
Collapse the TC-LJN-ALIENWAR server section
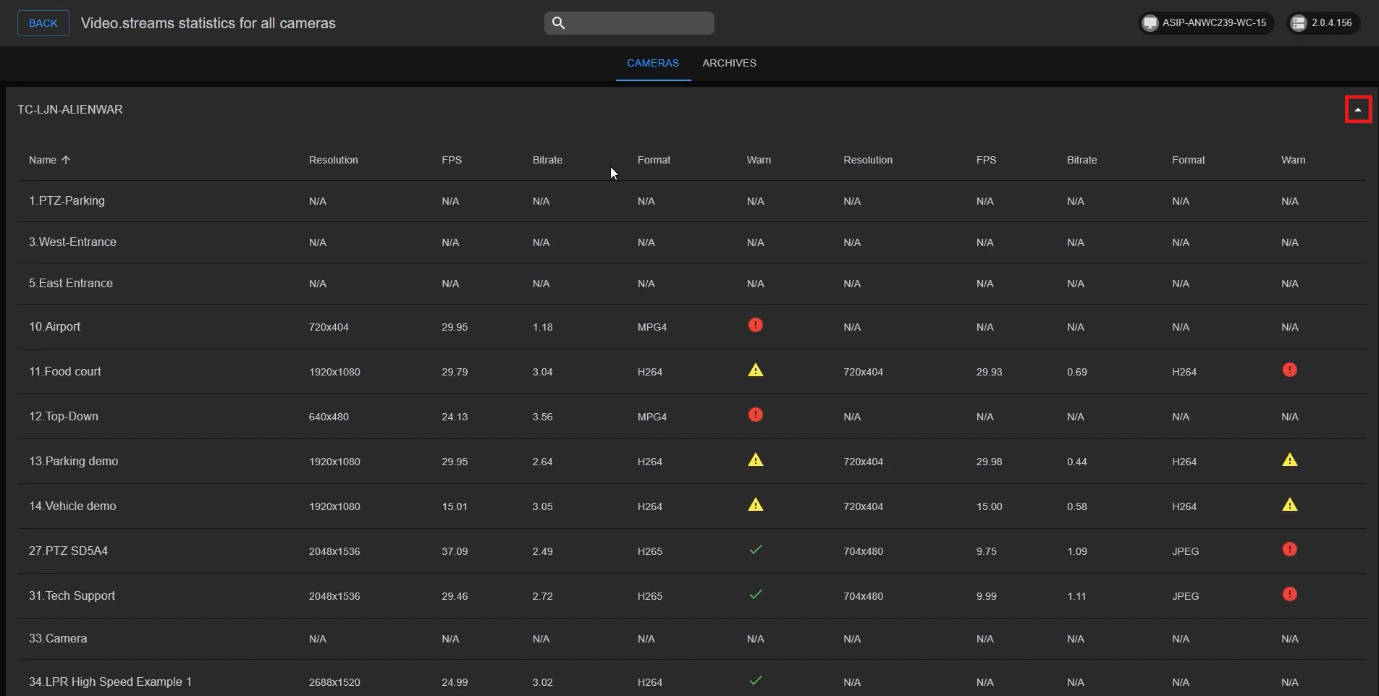click(x=1358, y=110)
